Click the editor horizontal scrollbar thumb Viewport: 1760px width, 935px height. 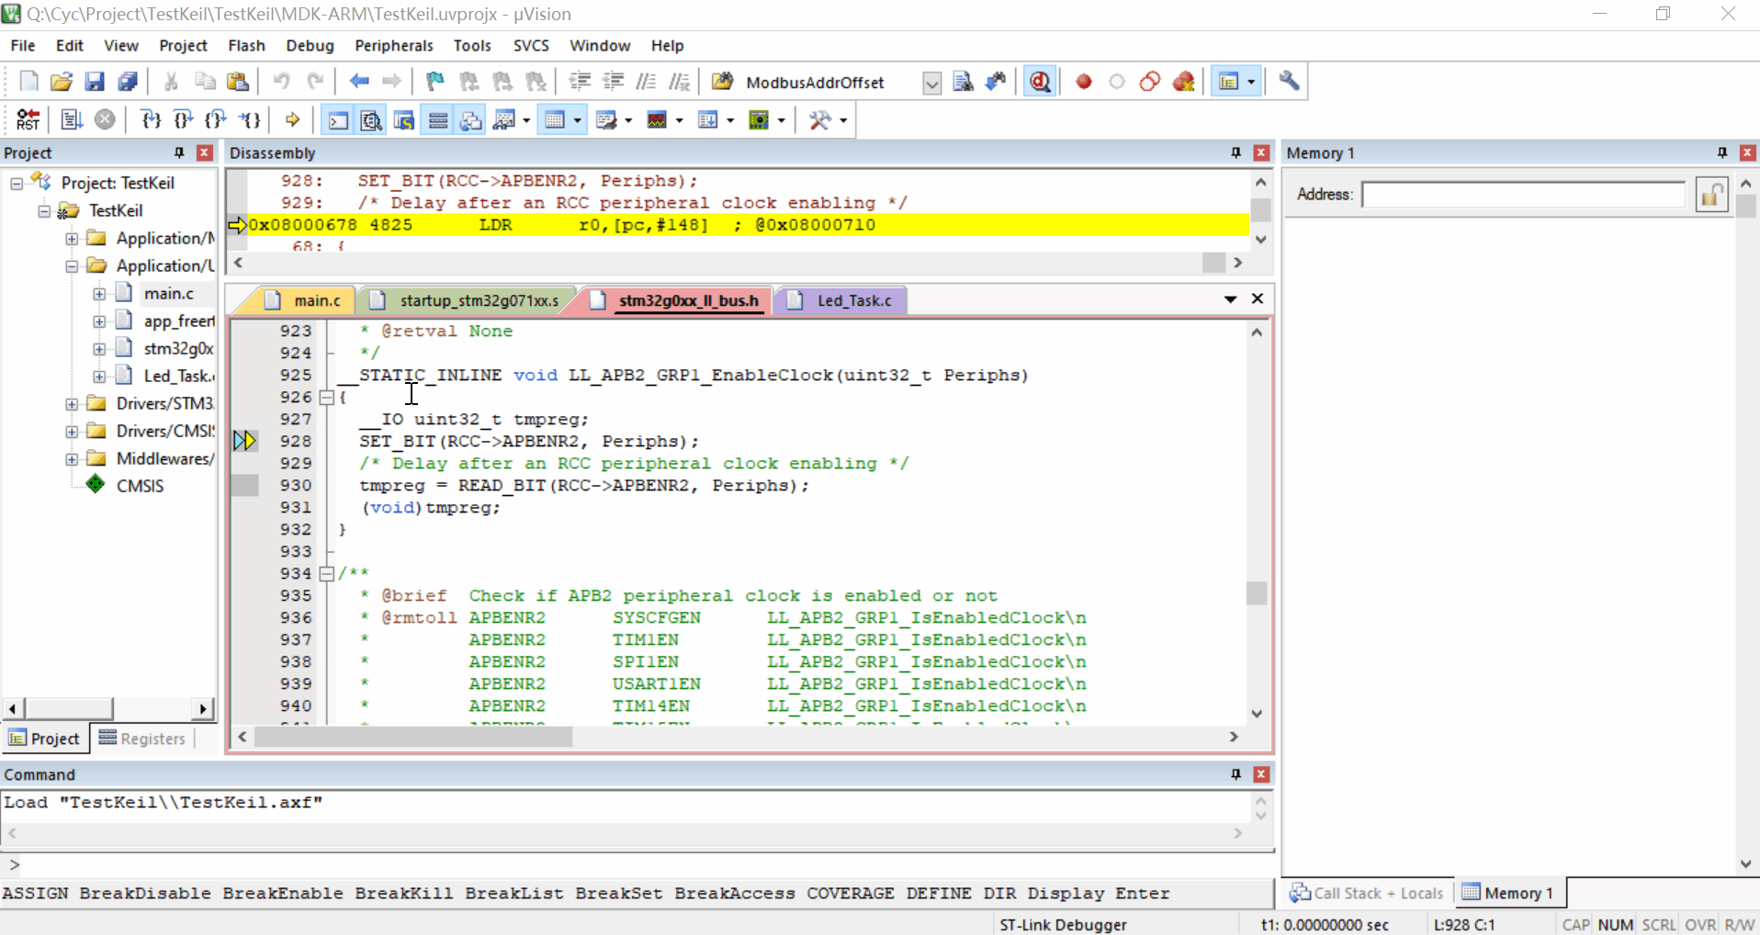tap(413, 737)
